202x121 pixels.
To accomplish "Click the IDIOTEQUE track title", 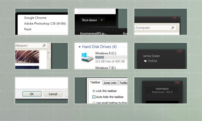I will 162,89.
